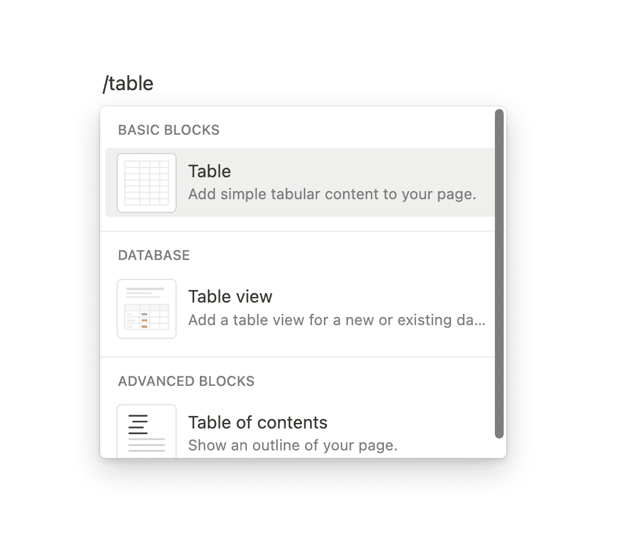This screenshot has width=639, height=535.
Task: Click the DATABASE section header
Action: click(153, 255)
